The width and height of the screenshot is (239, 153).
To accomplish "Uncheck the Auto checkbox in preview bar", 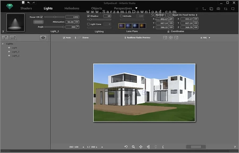I will [64, 37].
